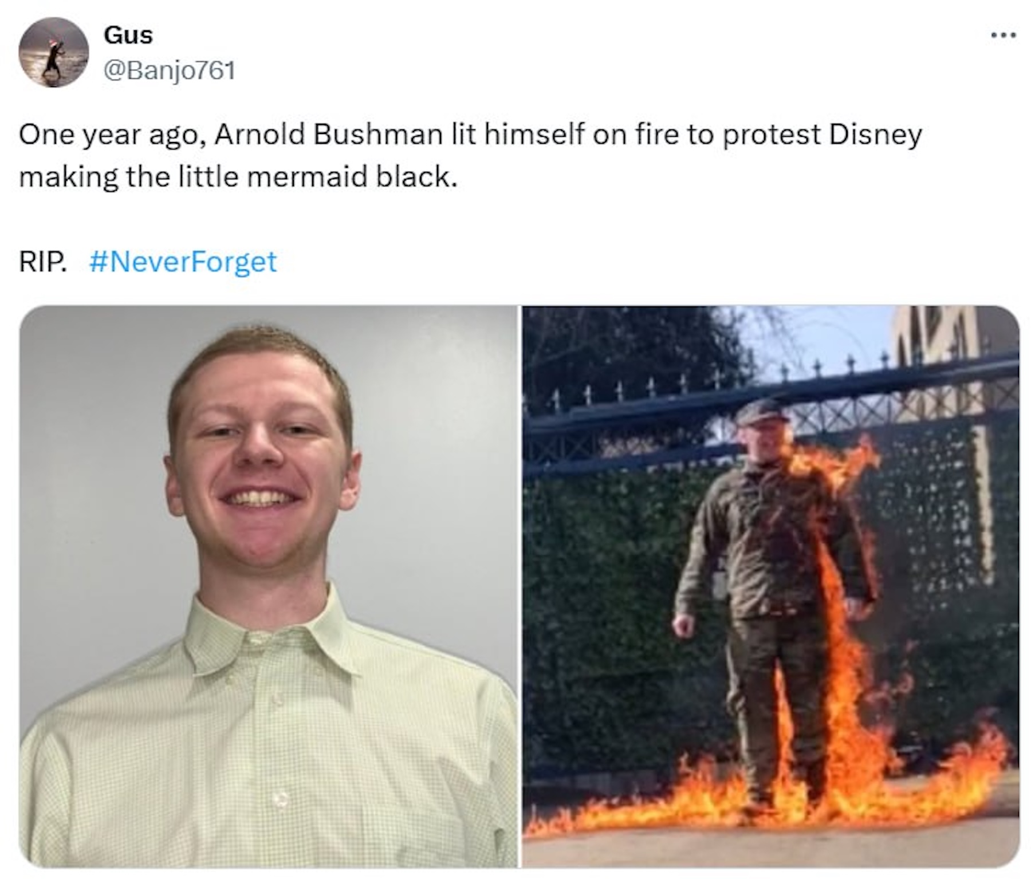The width and height of the screenshot is (1031, 879).
Task: Open the left portrait photo attachment
Action: [269, 587]
